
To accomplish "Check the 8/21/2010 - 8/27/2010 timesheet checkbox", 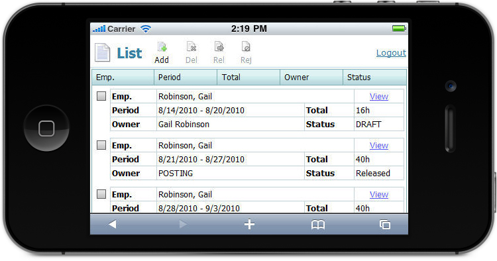I will [x=101, y=145].
